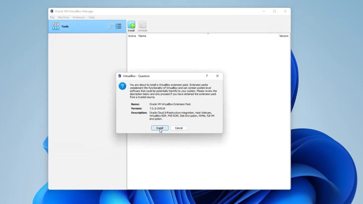This screenshot has width=363, height=204.
Task: Click the version value 7.0.2r154219
Action: [157, 108]
